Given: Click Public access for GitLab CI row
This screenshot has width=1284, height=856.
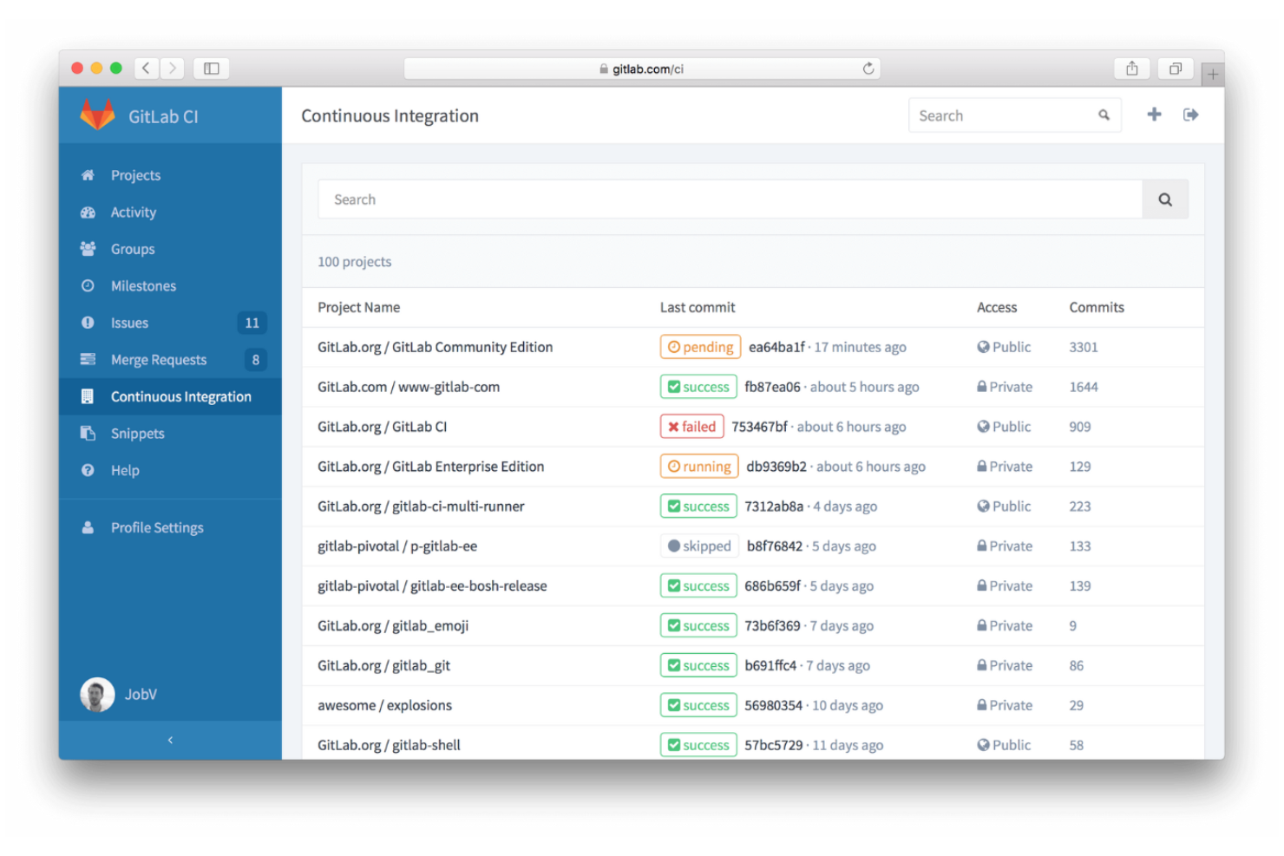Looking at the screenshot, I should 1004,427.
